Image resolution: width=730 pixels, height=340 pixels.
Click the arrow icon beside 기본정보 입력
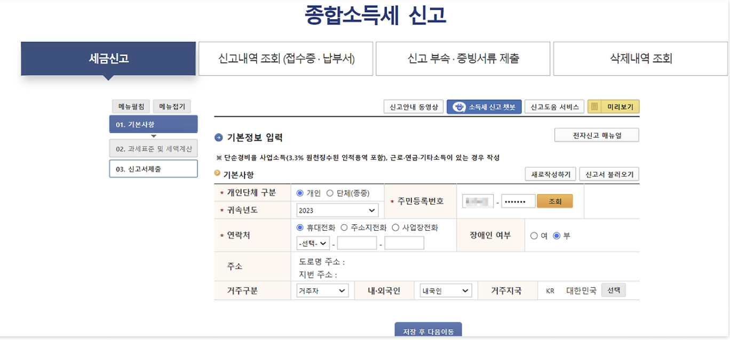point(218,137)
